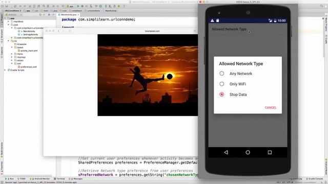328x184 pixels.
Task: Open the Gradle Console tab
Action: (x=314, y=179)
